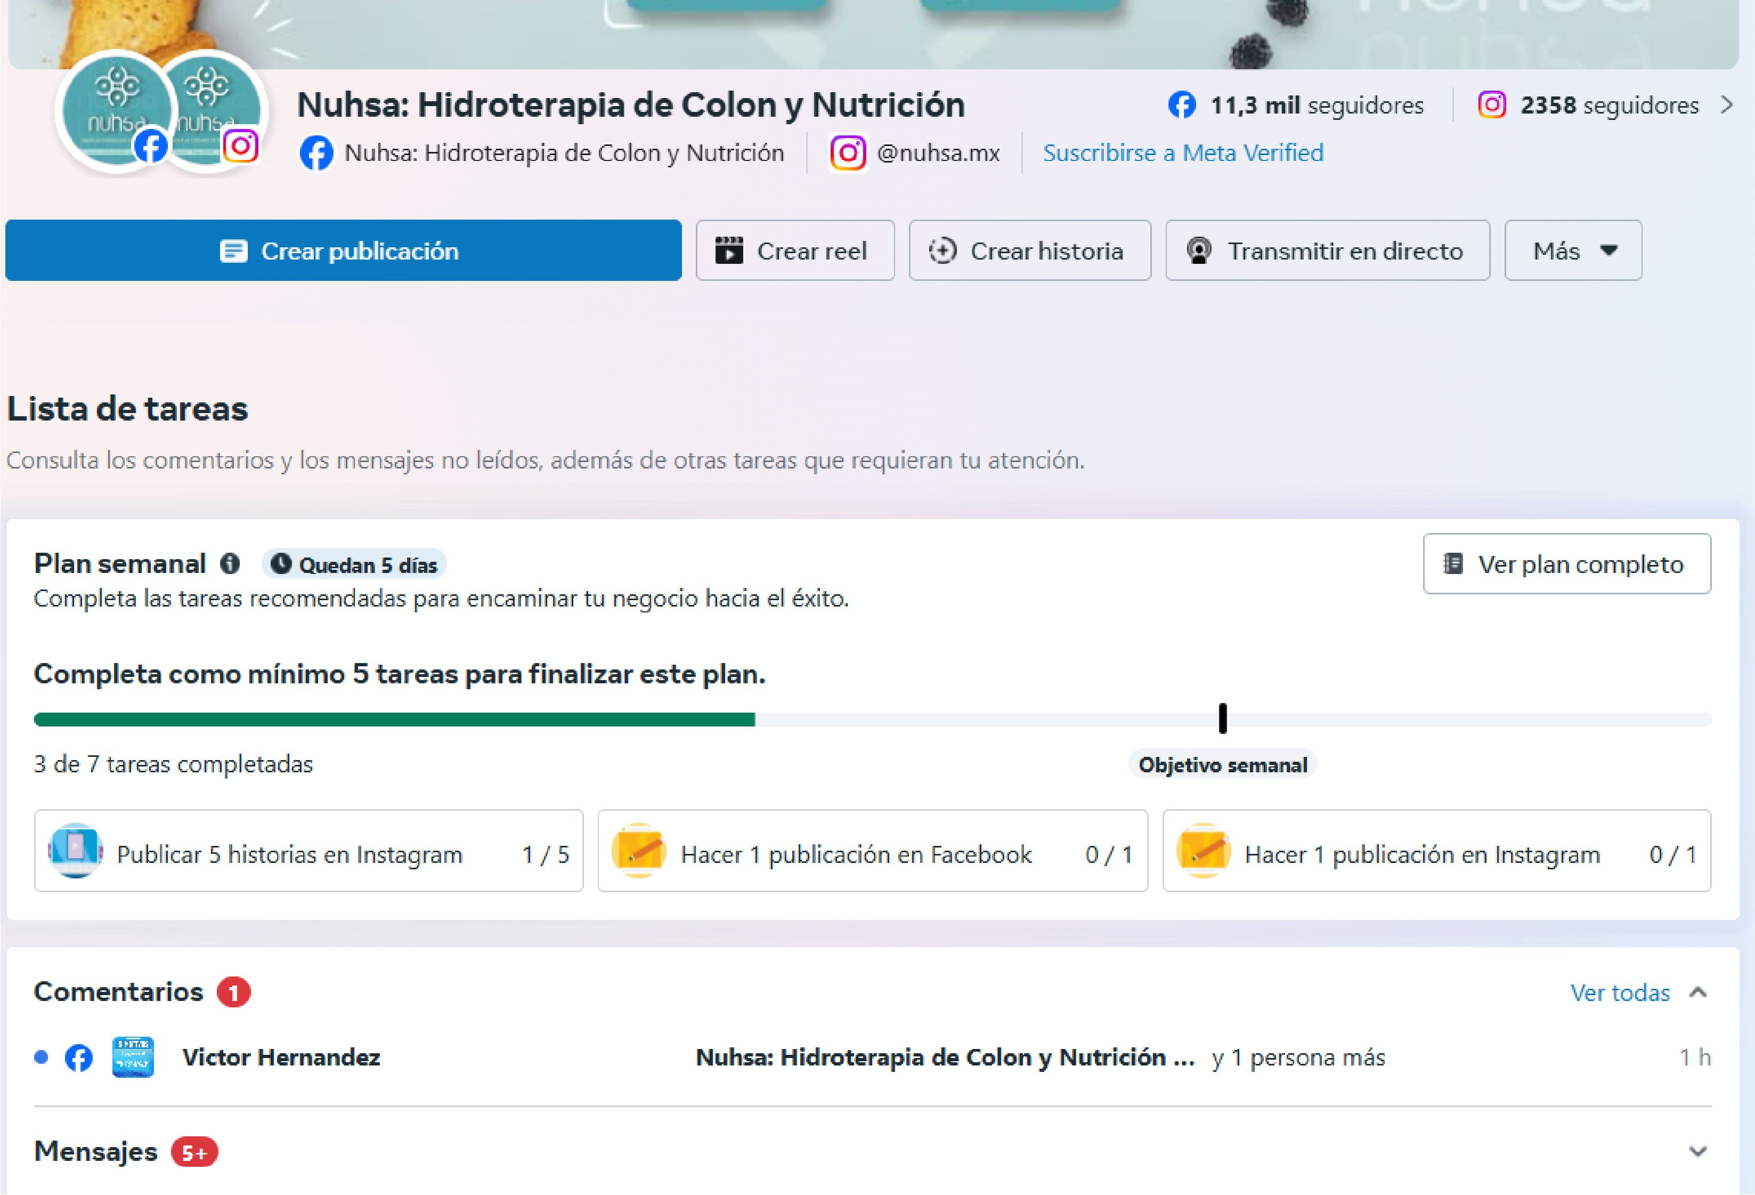
Task: Click the 2358 seguidores Instagram count
Action: click(1609, 105)
